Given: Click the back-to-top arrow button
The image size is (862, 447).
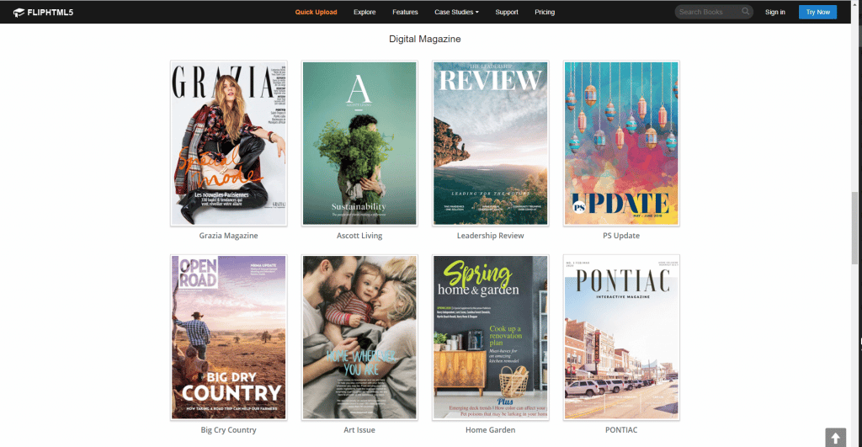Looking at the screenshot, I should (835, 438).
